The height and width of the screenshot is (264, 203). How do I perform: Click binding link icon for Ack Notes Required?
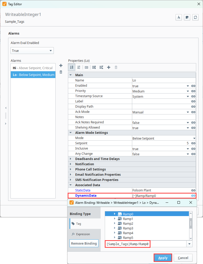pos(193,123)
